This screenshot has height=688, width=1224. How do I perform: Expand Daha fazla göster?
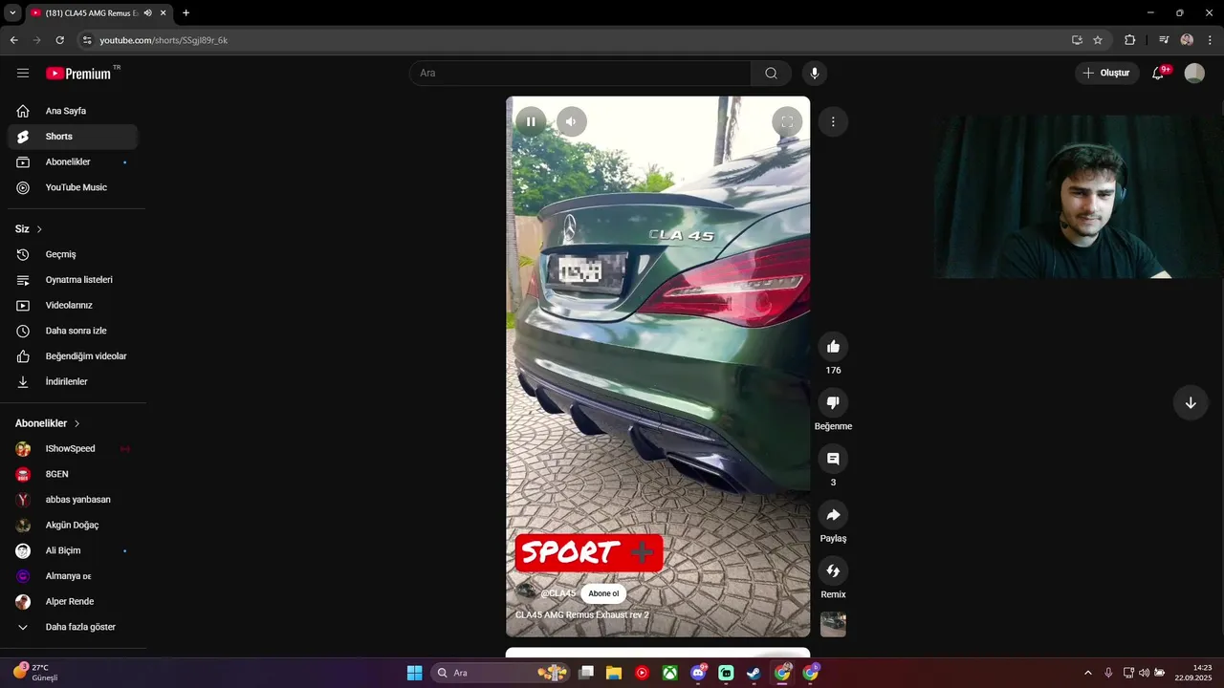[x=73, y=627]
